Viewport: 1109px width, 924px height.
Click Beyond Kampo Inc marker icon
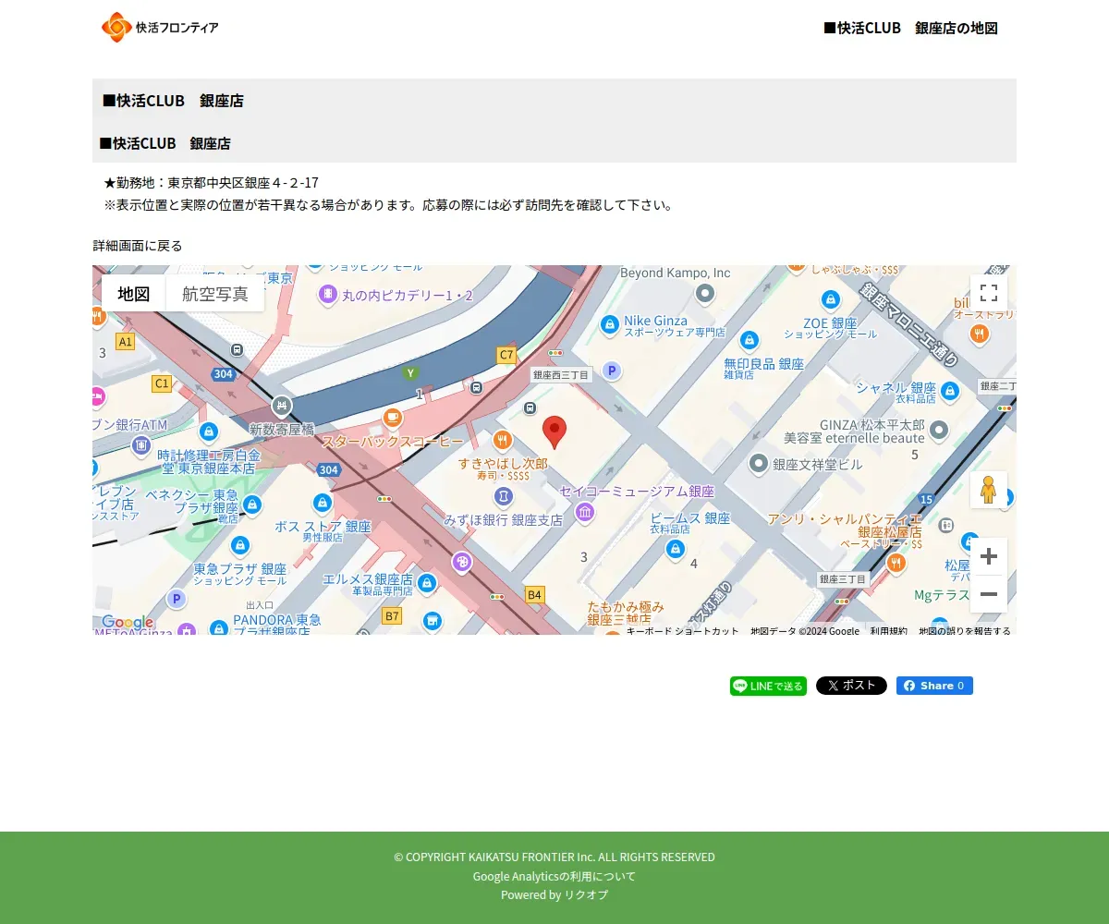(x=705, y=294)
